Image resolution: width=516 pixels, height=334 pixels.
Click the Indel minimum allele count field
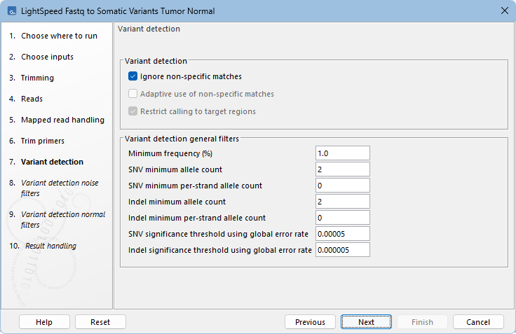coord(343,202)
